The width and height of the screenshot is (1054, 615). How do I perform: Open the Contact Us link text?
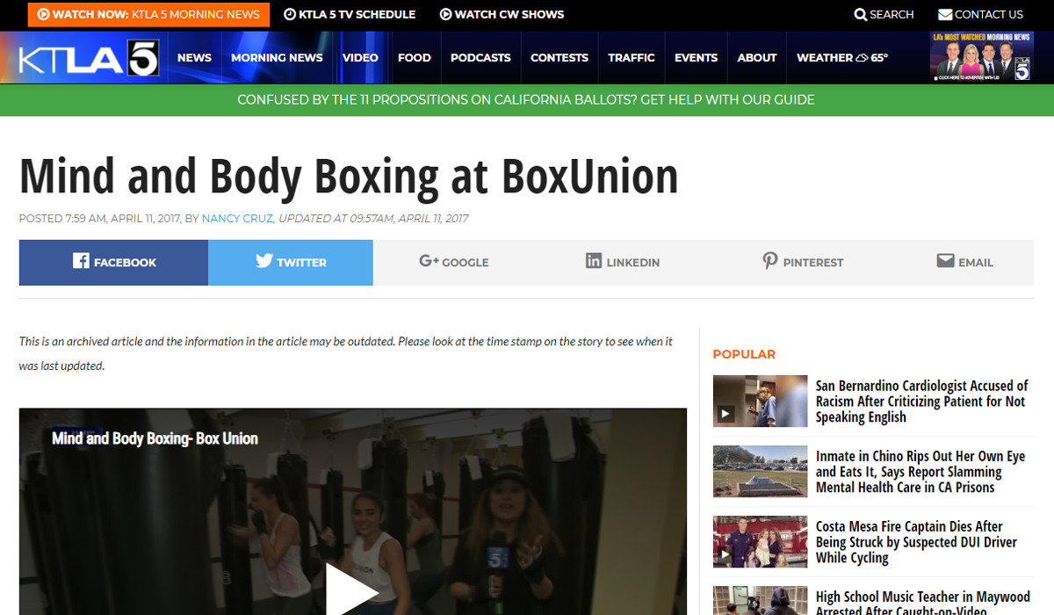[989, 14]
